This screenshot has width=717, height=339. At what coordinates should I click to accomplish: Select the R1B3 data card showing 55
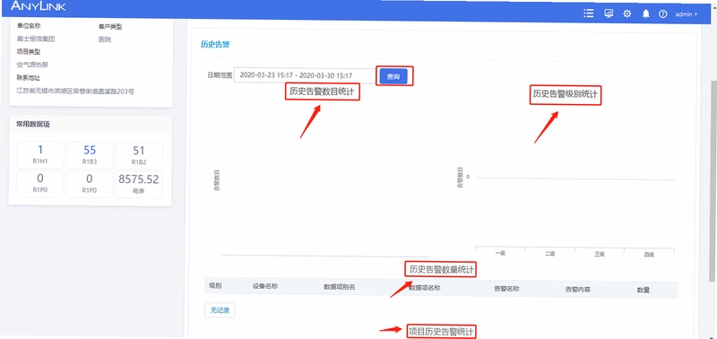pyautogui.click(x=90, y=155)
